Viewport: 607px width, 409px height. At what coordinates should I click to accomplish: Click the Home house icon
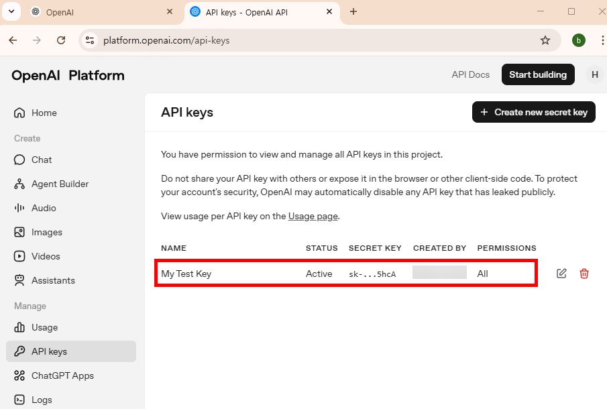19,113
